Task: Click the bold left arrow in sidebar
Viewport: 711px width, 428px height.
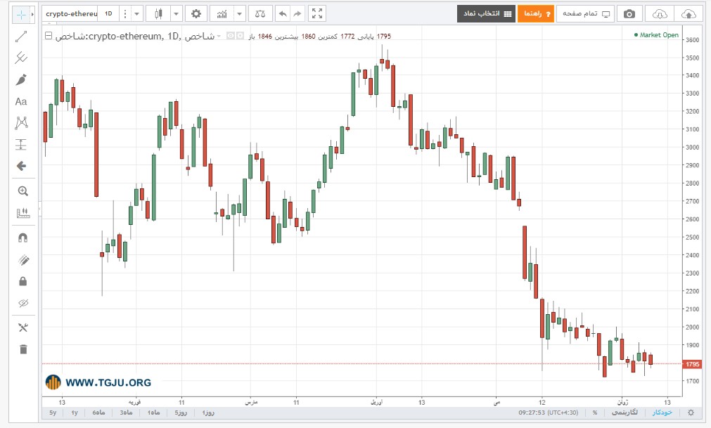Action: pyautogui.click(x=21, y=167)
